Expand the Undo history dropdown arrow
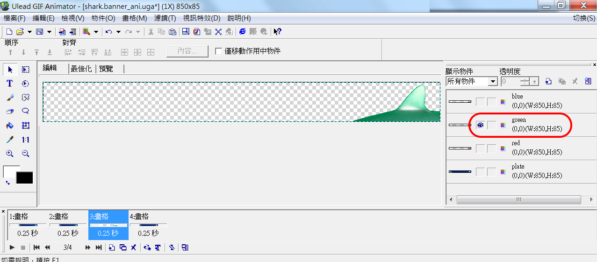597x262 pixels. [x=118, y=32]
